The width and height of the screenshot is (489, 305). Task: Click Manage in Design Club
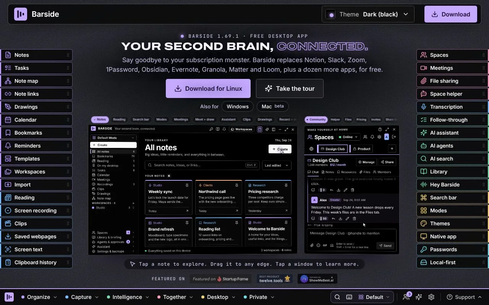click(x=366, y=162)
